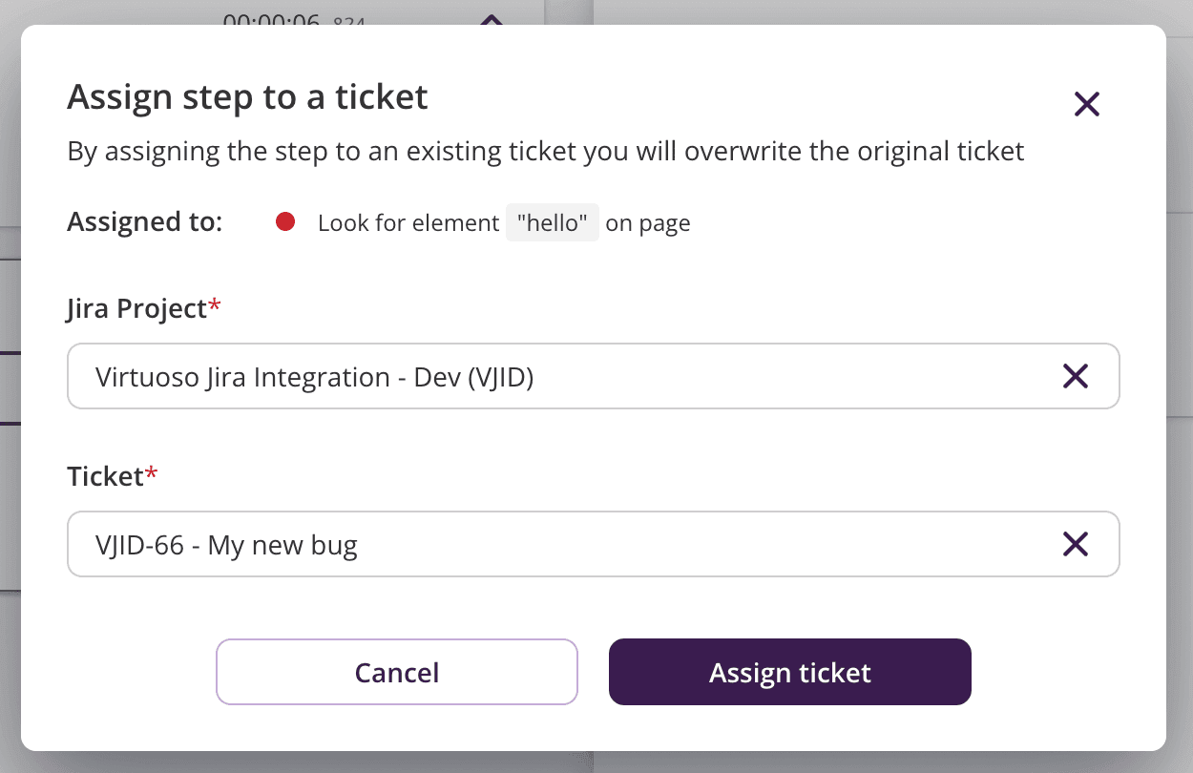Clear the Ticket field using its X icon

pos(1076,544)
